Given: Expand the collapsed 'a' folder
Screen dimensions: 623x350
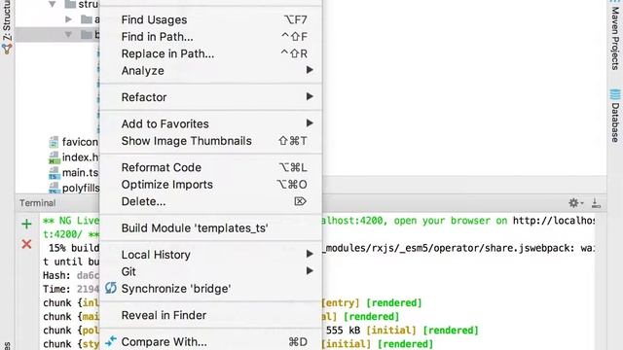Looking at the screenshot, I should point(68,19).
